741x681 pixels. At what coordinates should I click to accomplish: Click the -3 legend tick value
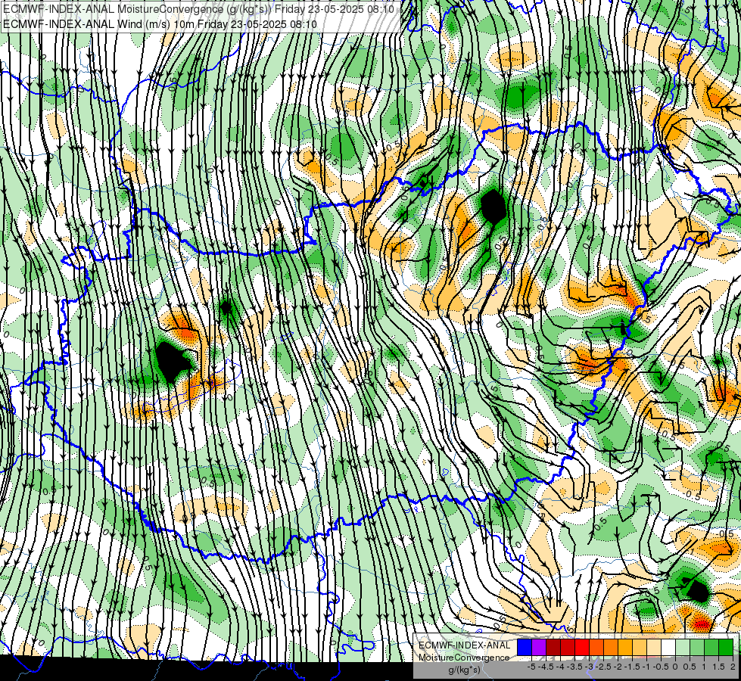coord(589,667)
